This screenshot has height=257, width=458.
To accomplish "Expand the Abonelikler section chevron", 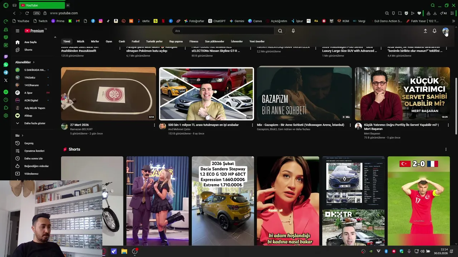I will click(x=33, y=62).
